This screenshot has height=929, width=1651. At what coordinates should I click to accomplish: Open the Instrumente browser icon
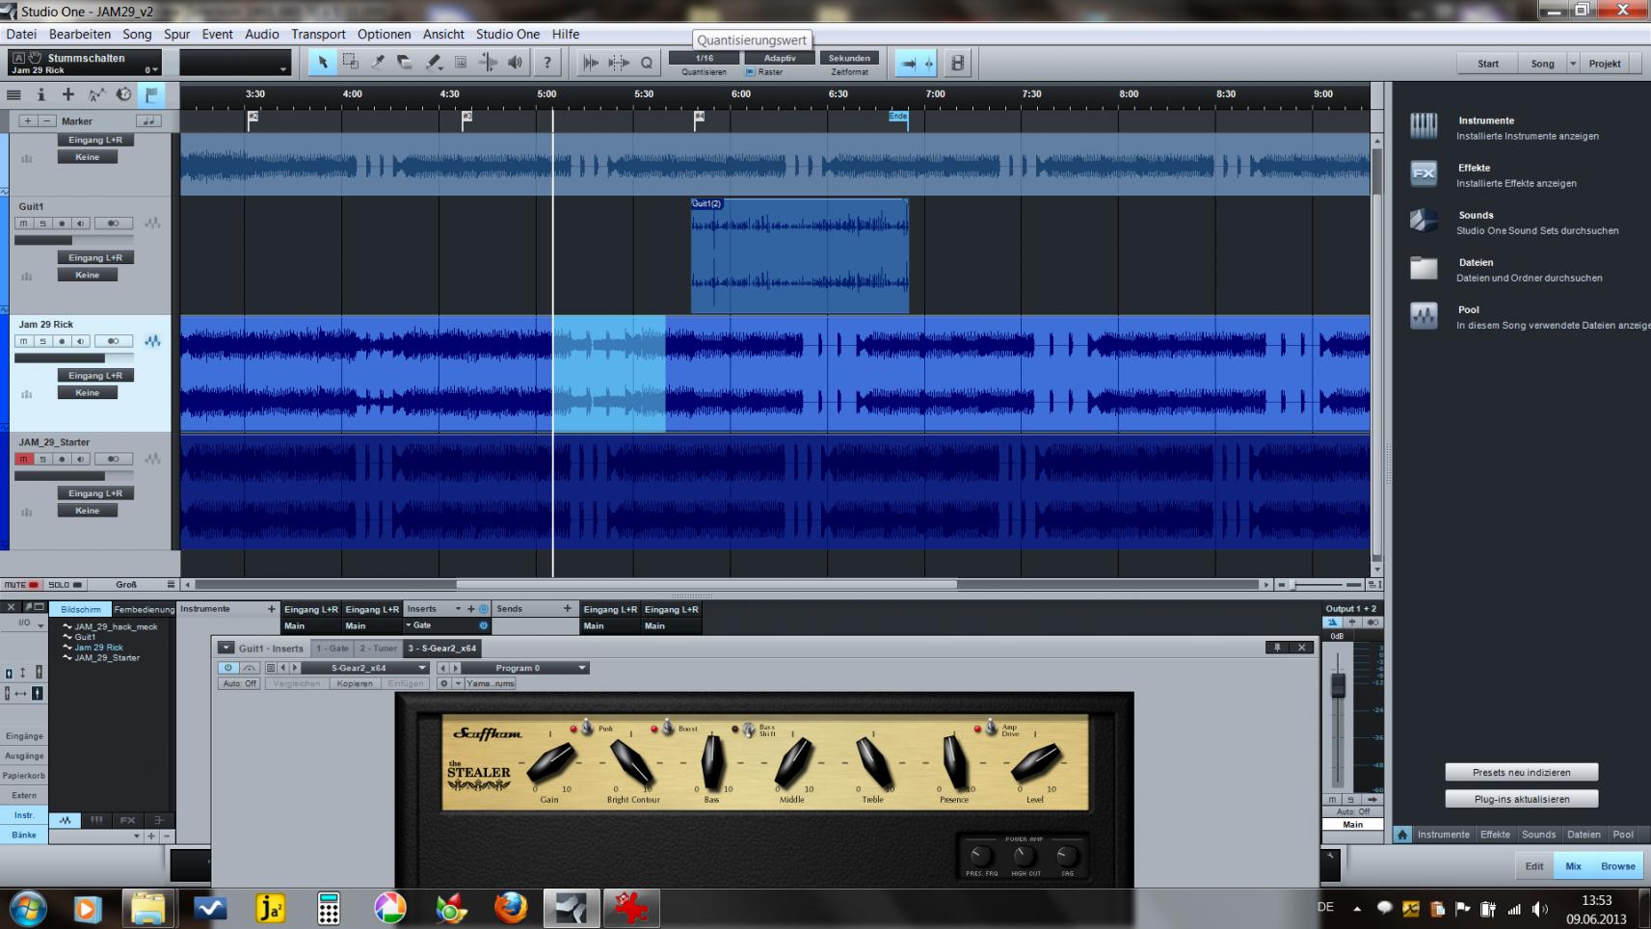1424,126
